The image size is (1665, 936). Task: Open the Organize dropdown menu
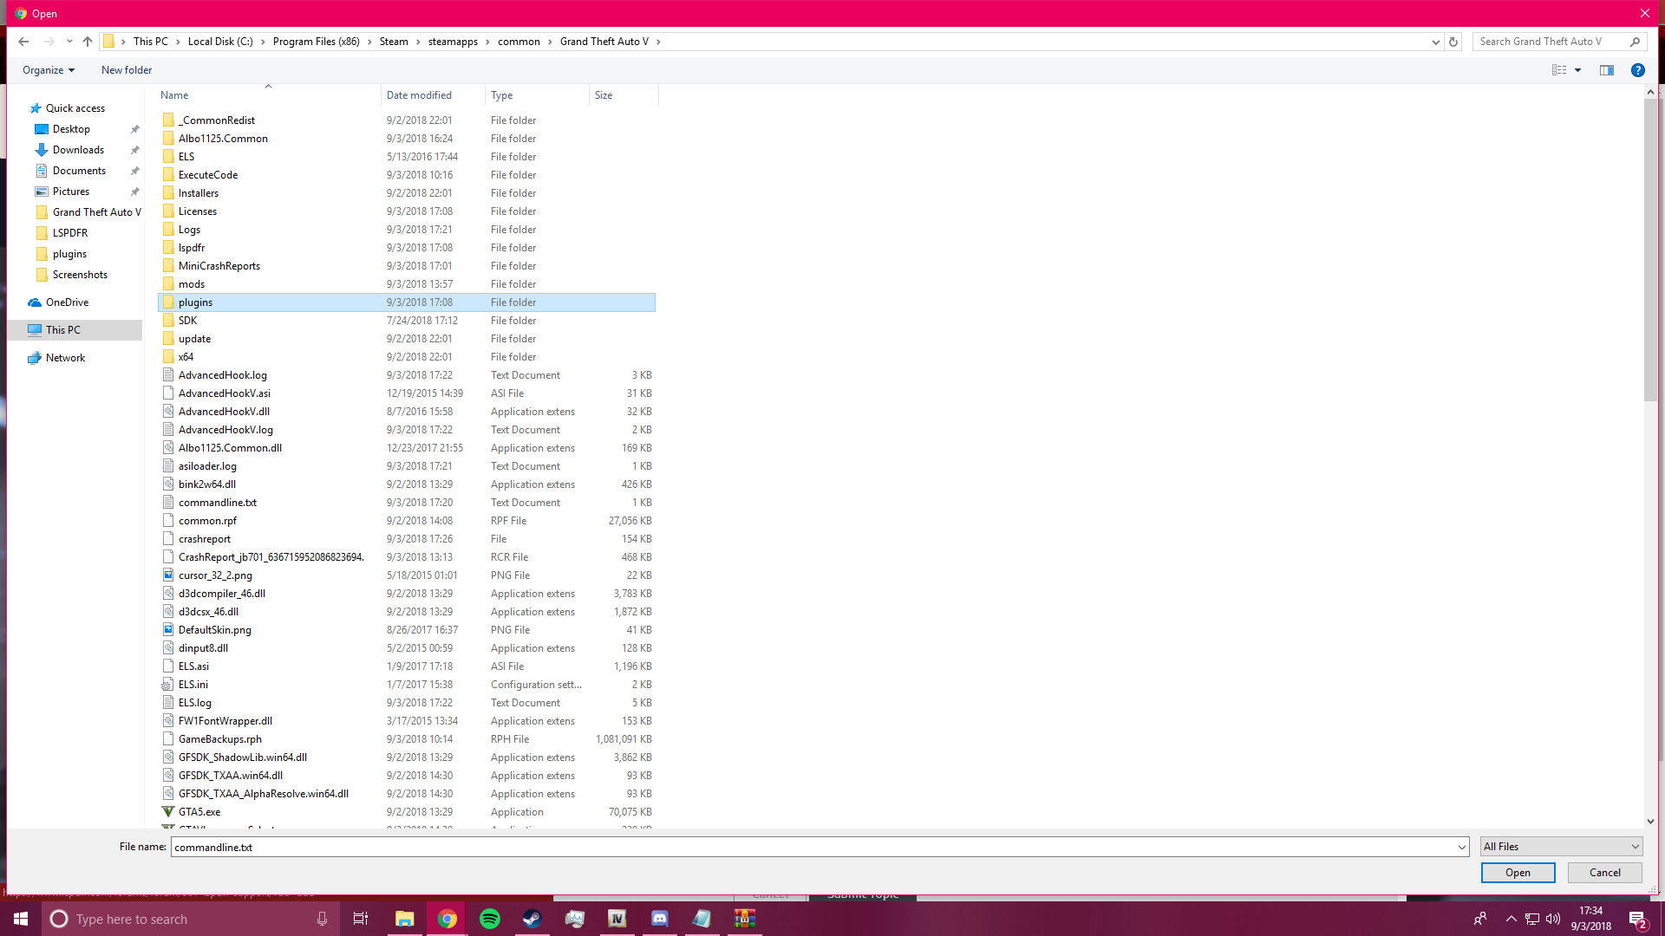(x=49, y=70)
